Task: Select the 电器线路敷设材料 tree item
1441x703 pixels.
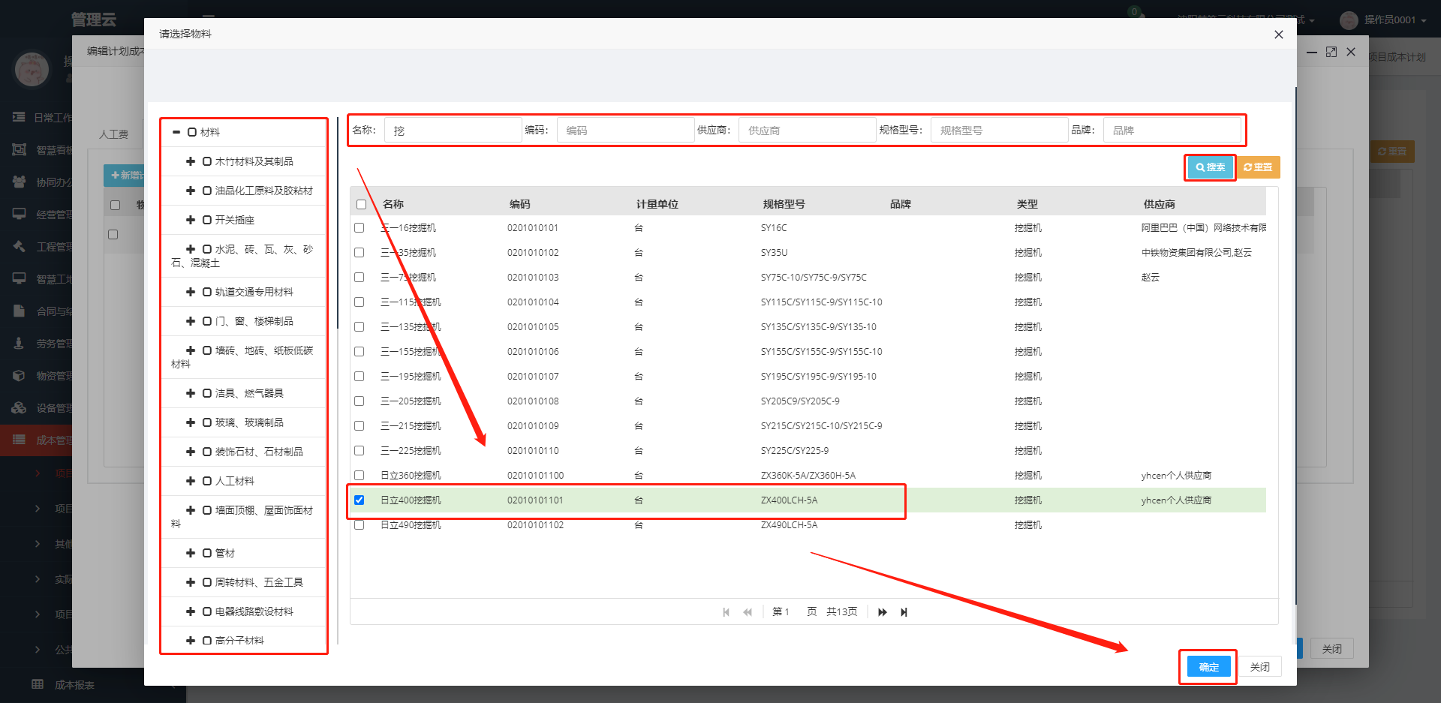Action: point(254,611)
